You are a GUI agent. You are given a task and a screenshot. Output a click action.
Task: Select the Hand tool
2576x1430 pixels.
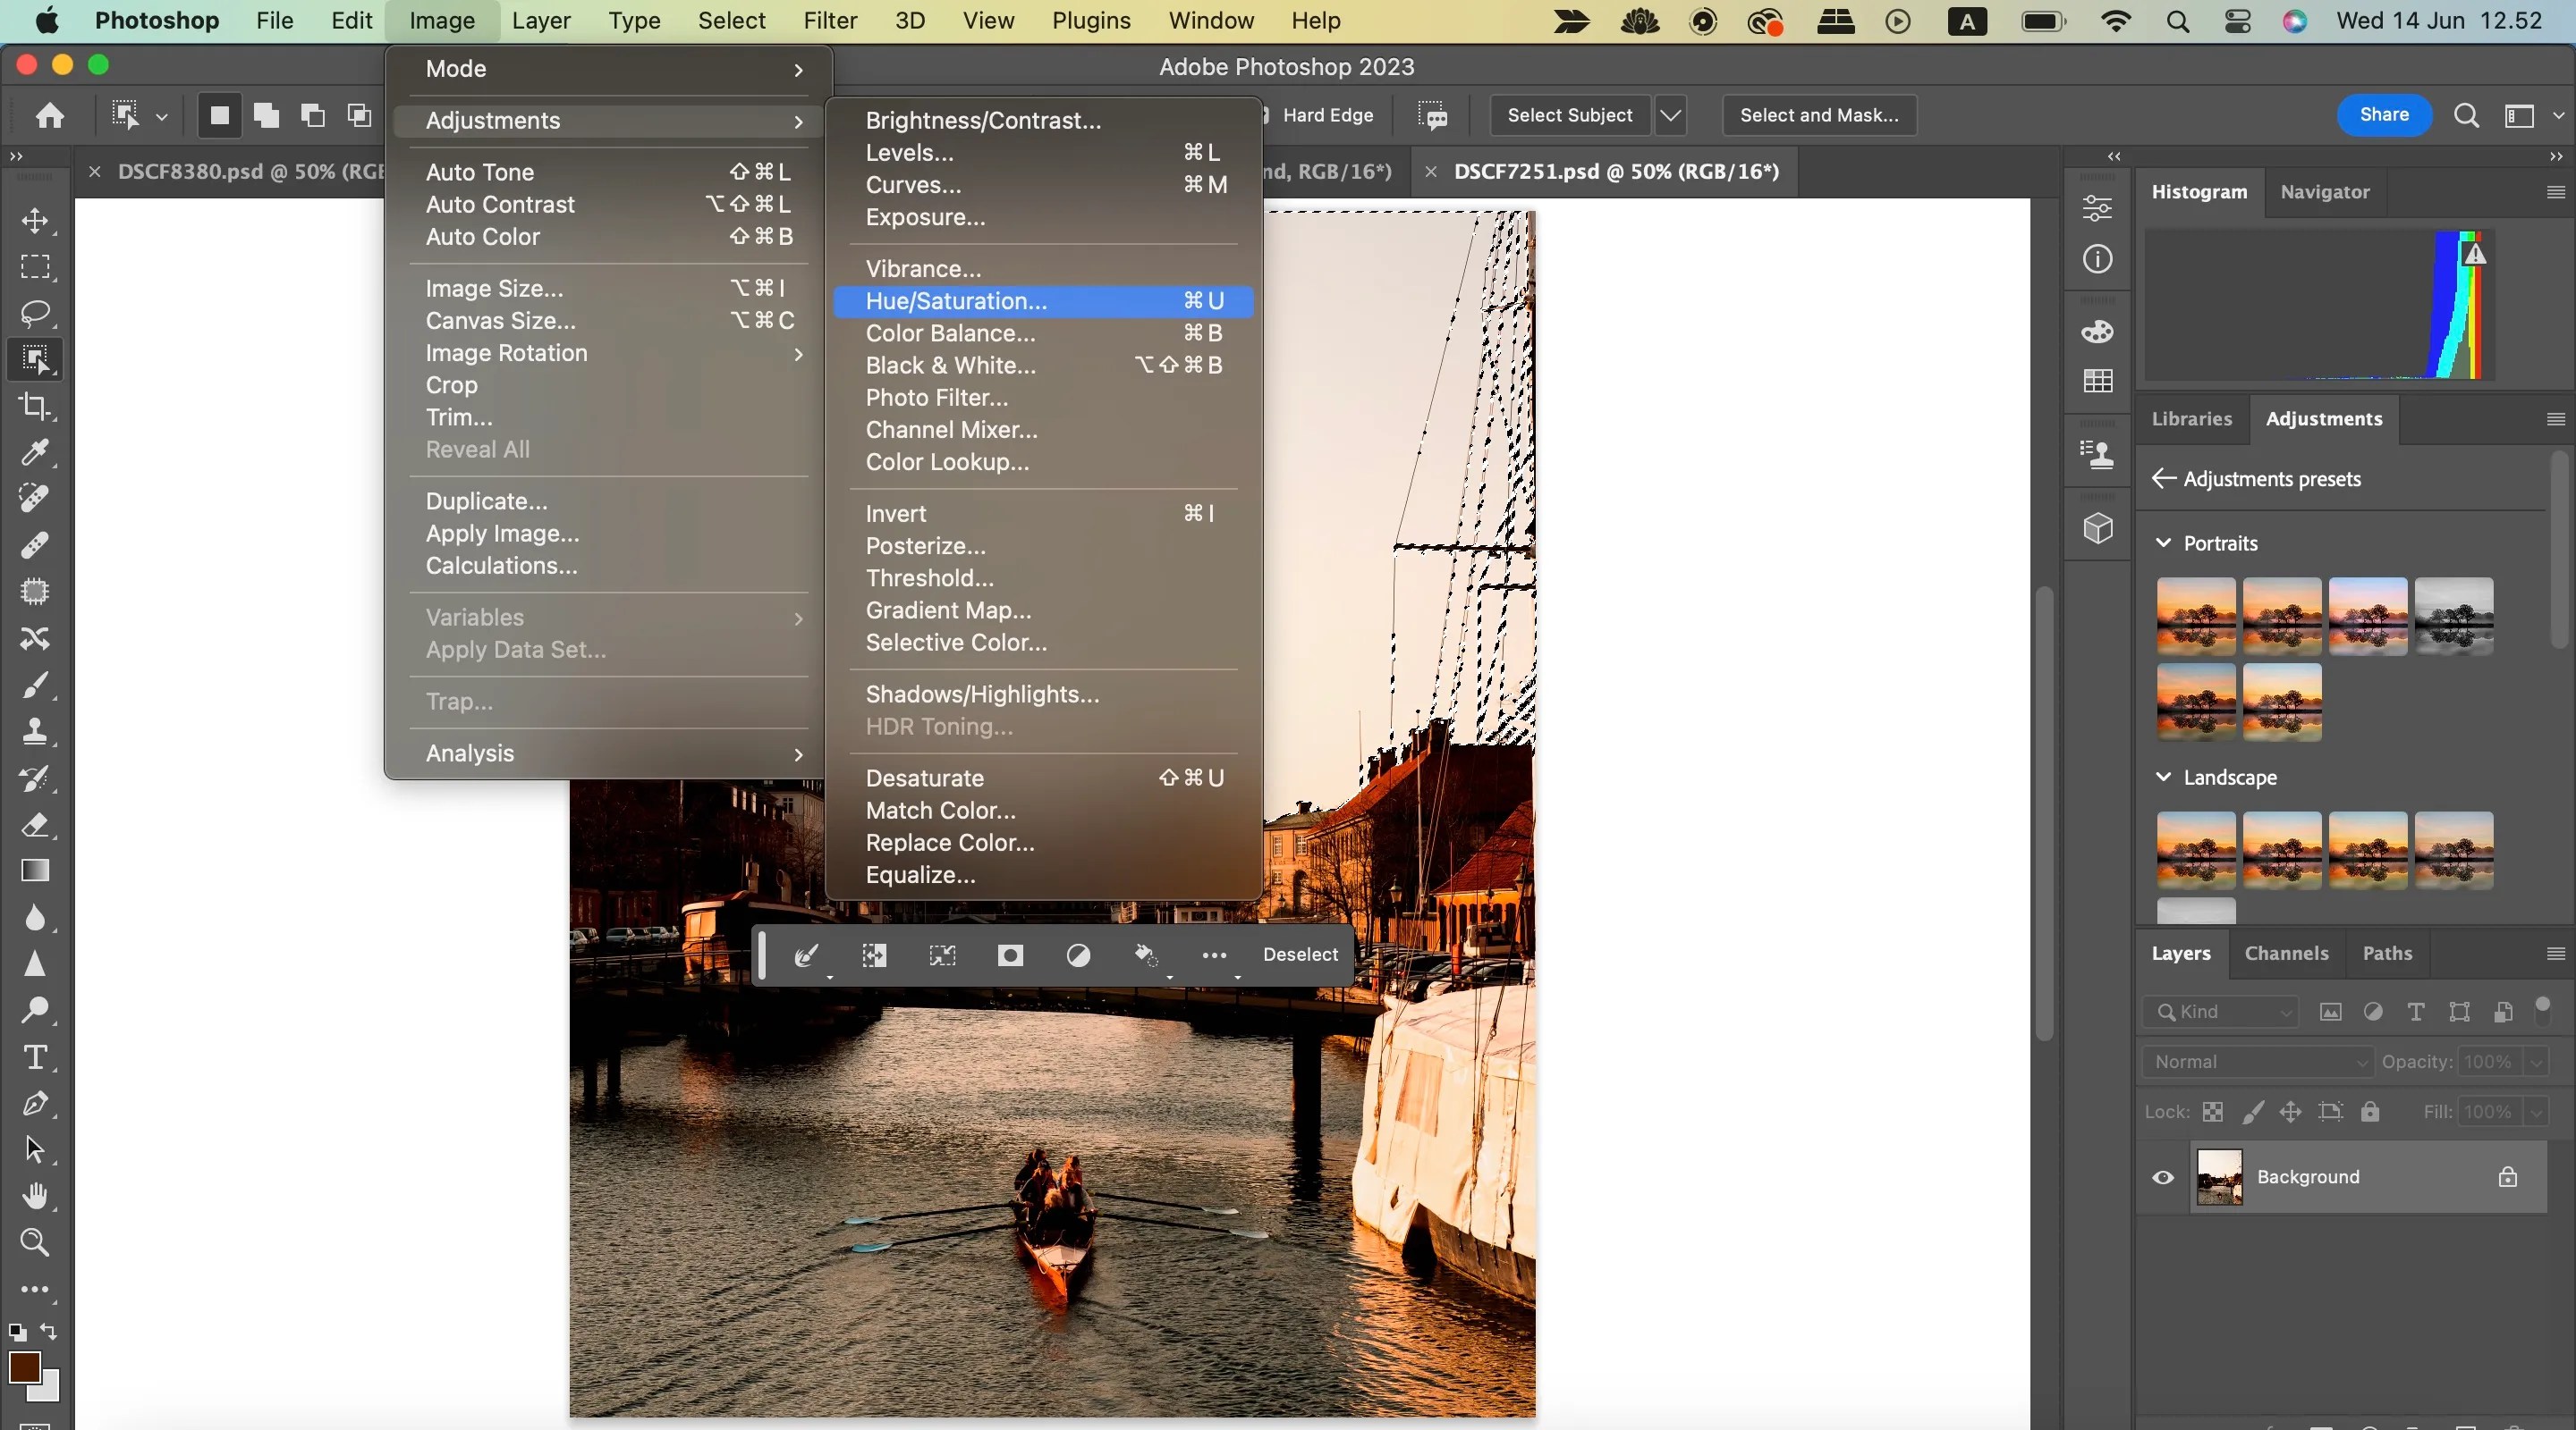[x=35, y=1196]
